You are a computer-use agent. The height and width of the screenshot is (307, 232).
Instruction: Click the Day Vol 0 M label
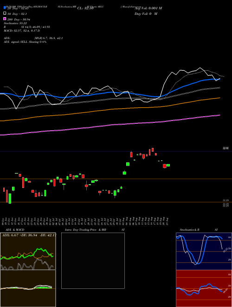[146, 14]
